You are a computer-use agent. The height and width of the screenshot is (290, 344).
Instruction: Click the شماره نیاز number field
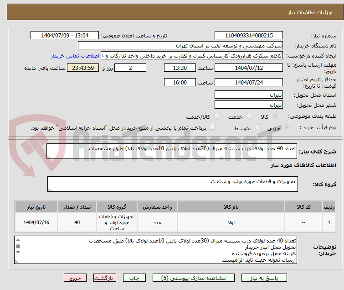249,35
